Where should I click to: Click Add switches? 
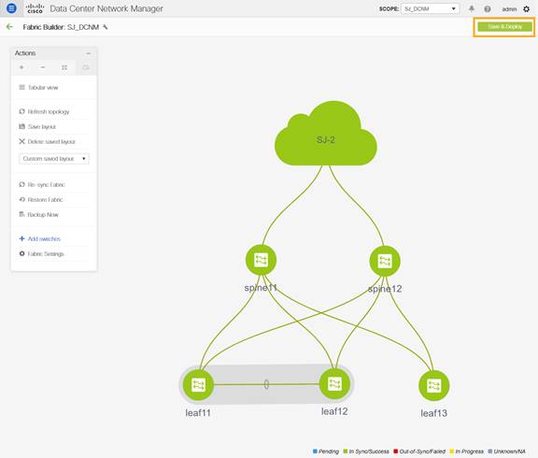(x=39, y=238)
